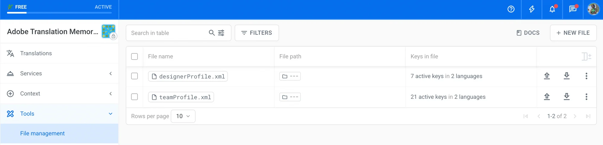Click the NEW FILE button
This screenshot has width=603, height=145.
[x=573, y=33]
